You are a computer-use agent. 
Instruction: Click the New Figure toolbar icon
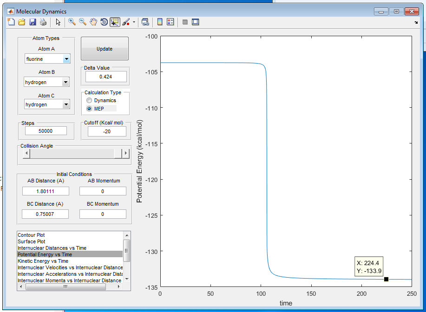pos(11,22)
